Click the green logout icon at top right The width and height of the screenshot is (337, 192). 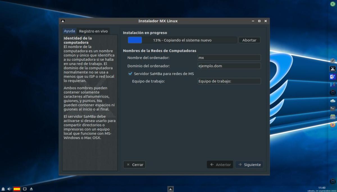(333, 4)
